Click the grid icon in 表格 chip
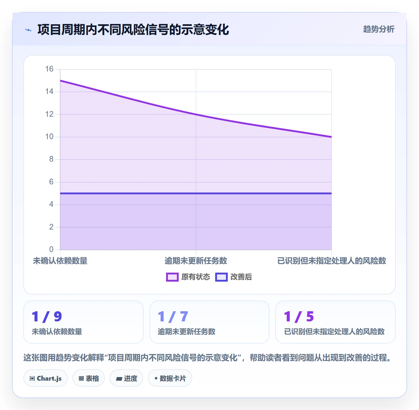The width and height of the screenshot is (419, 410). (x=81, y=379)
